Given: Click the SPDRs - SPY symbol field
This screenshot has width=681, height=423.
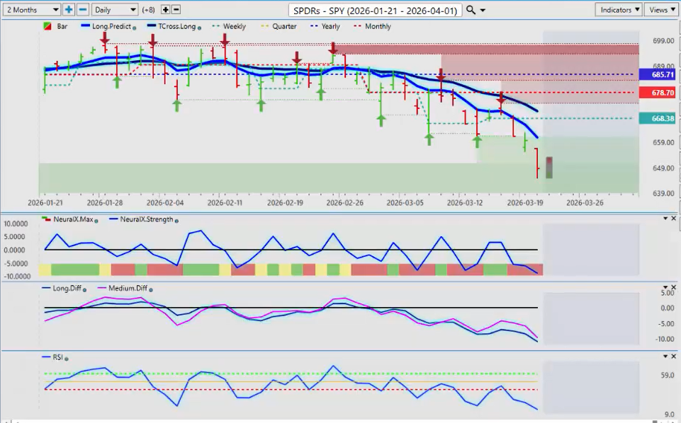Looking at the screenshot, I should [376, 10].
